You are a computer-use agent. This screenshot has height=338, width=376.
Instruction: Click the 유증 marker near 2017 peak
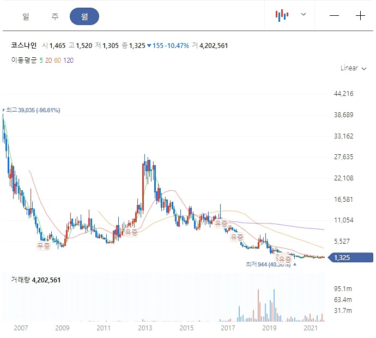tap(221, 224)
